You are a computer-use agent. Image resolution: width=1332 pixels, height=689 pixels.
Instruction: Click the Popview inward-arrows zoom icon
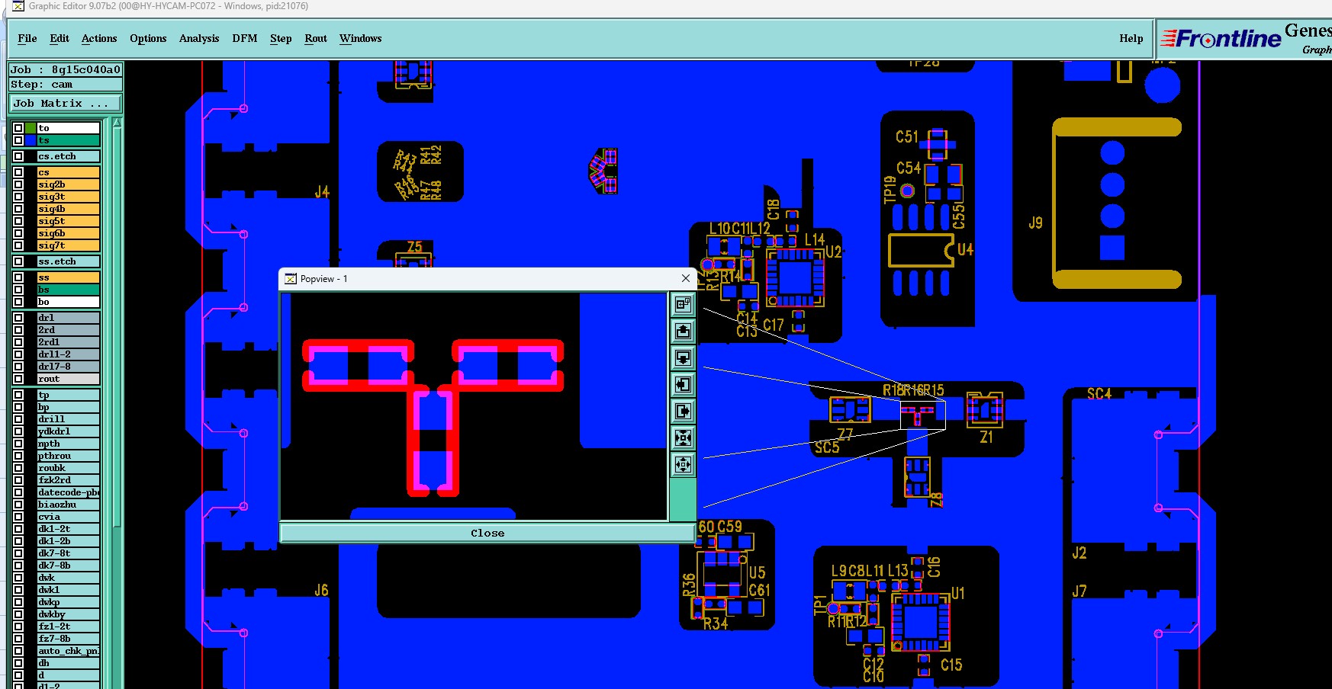683,437
